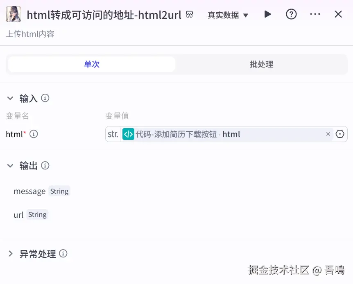The width and height of the screenshot is (353, 284).
Task: Click the message output String tag
Action: tap(59, 191)
